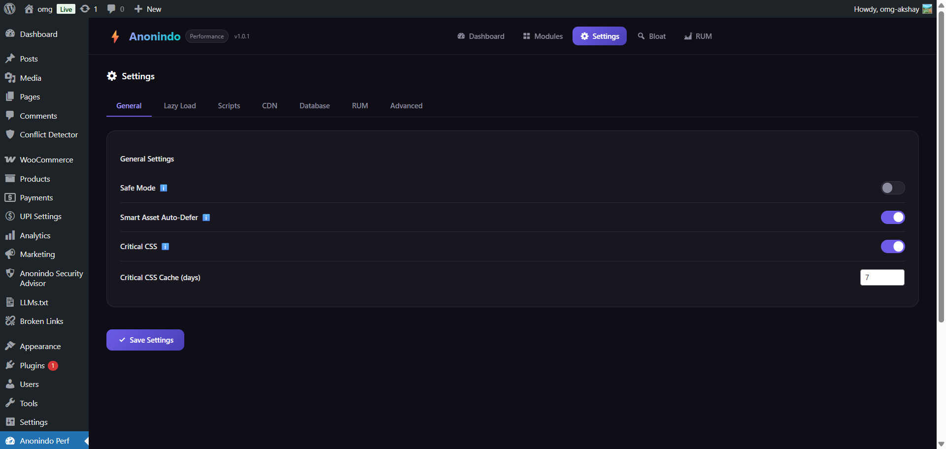Viewport: 946px width, 449px height.
Task: Open the RUM settings sub-tab
Action: click(360, 106)
